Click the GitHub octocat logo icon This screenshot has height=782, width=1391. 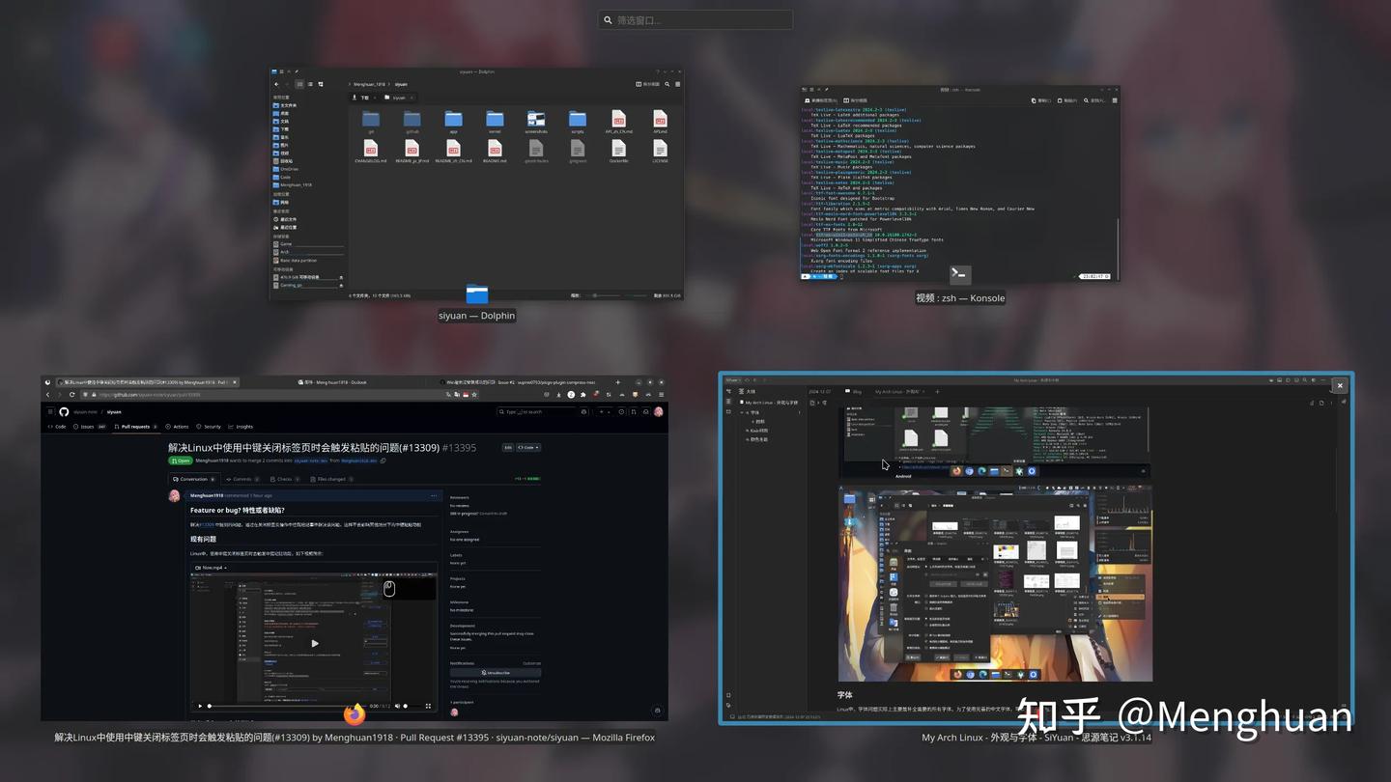tap(64, 410)
